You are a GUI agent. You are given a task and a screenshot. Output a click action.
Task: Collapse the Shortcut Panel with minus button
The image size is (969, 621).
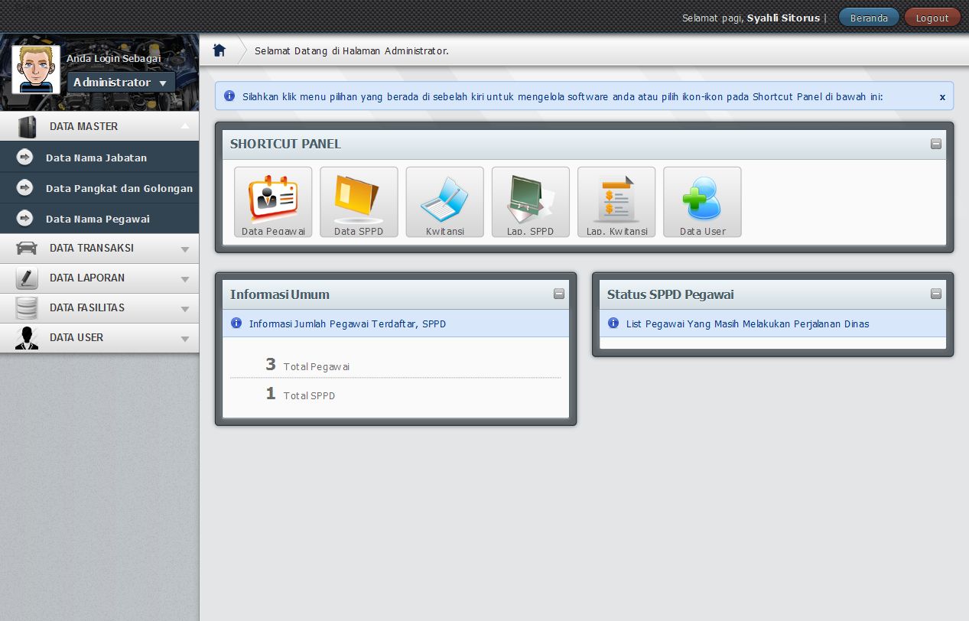point(936,144)
